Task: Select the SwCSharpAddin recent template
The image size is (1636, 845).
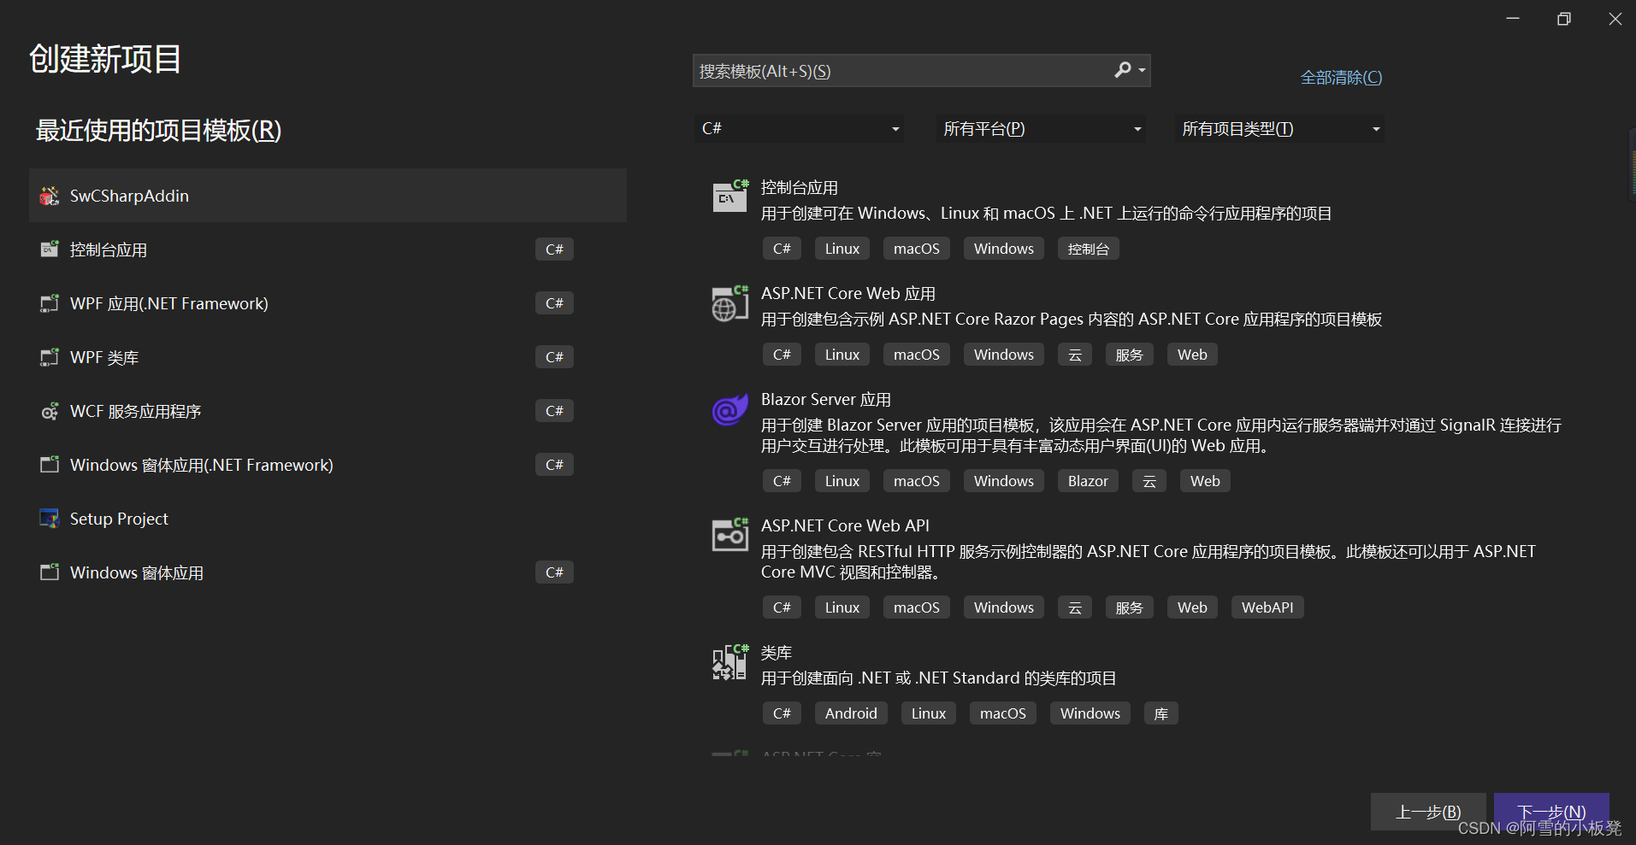Action: [x=328, y=196]
